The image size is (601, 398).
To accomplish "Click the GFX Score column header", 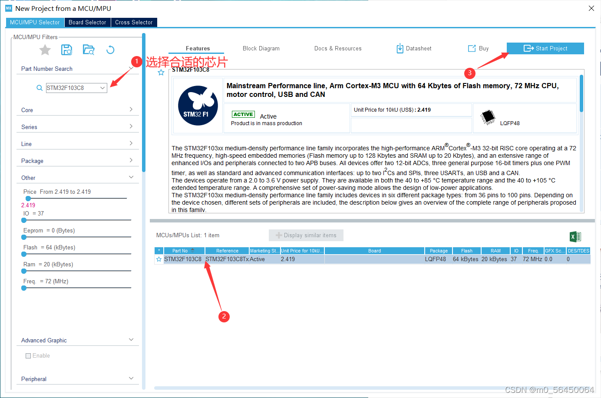I will click(x=555, y=251).
